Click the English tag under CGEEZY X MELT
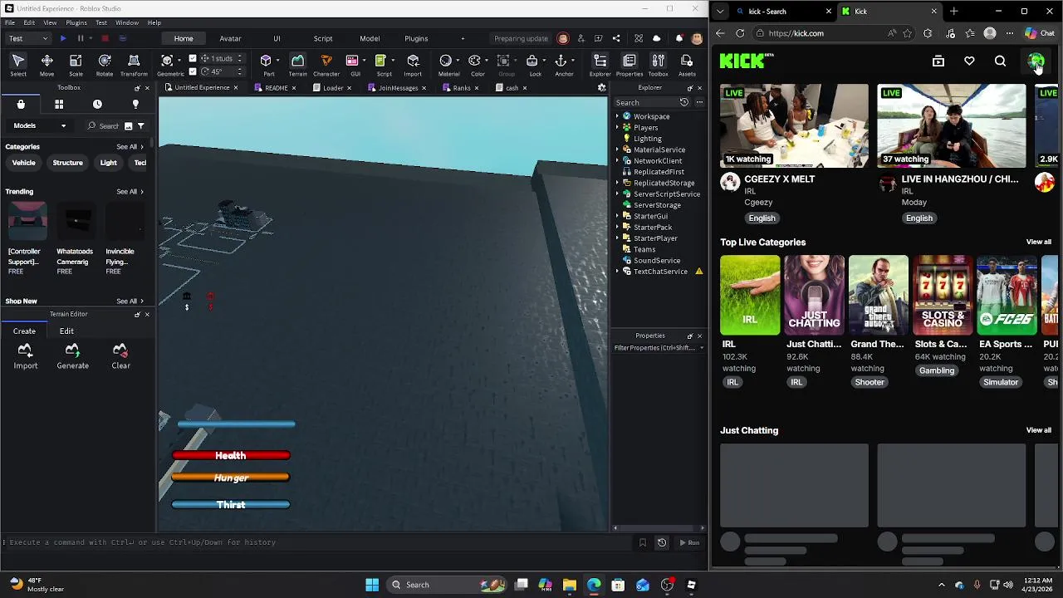The width and height of the screenshot is (1063, 598). (x=762, y=218)
